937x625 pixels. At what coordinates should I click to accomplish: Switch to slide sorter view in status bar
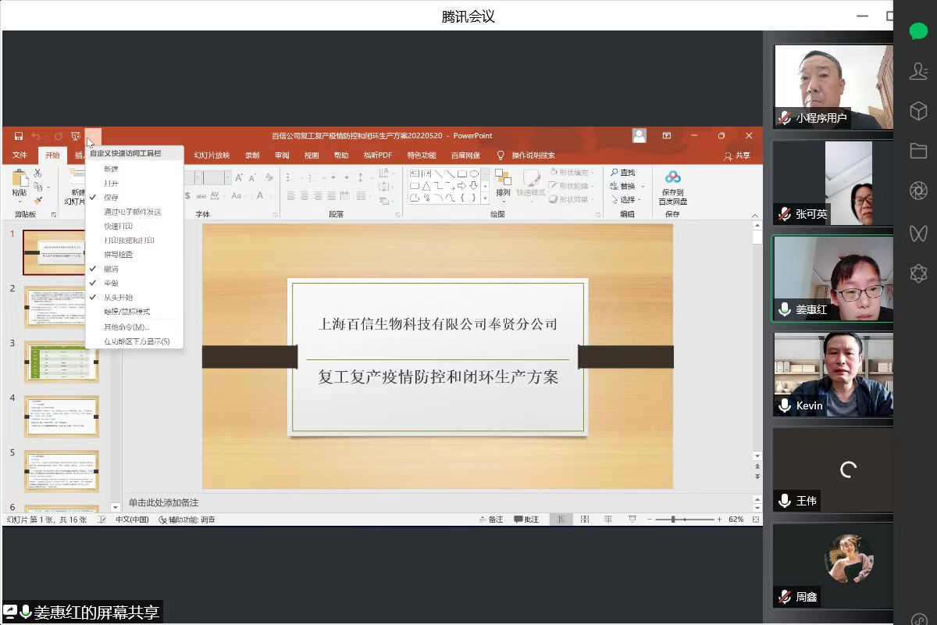[x=585, y=520]
